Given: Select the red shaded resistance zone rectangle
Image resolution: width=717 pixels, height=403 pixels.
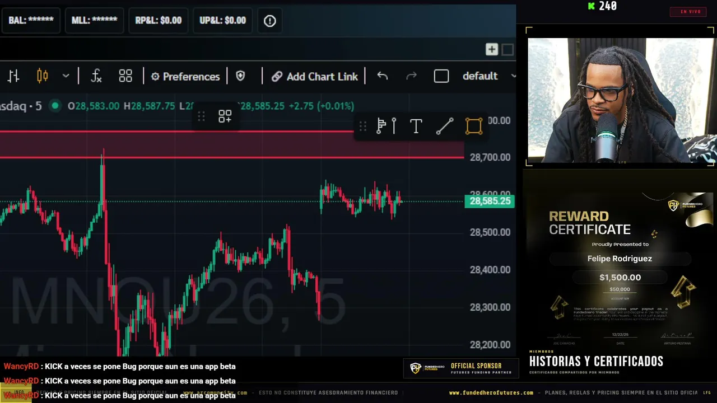Looking at the screenshot, I should coord(232,144).
